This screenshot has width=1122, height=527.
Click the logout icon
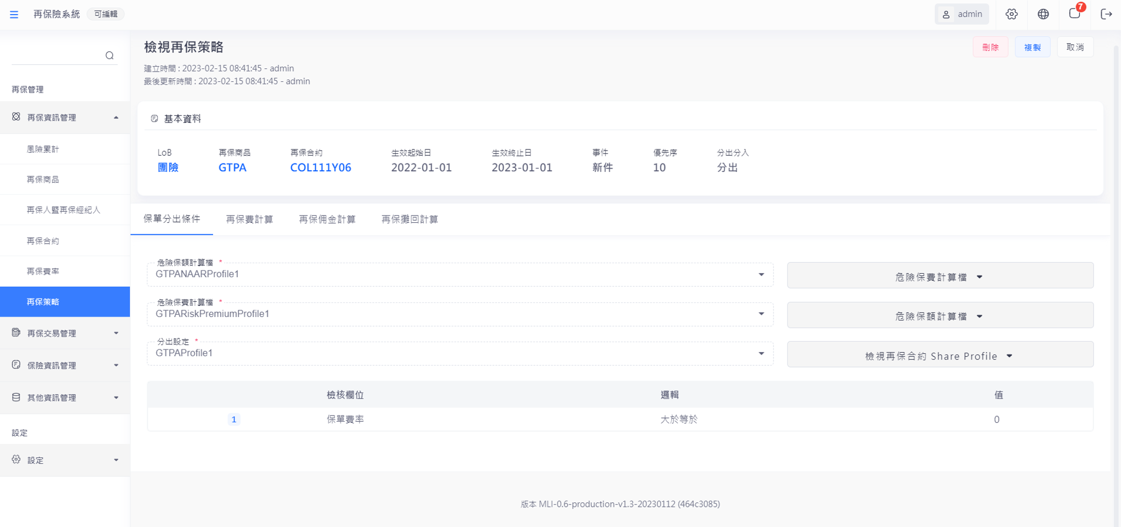coord(1106,15)
